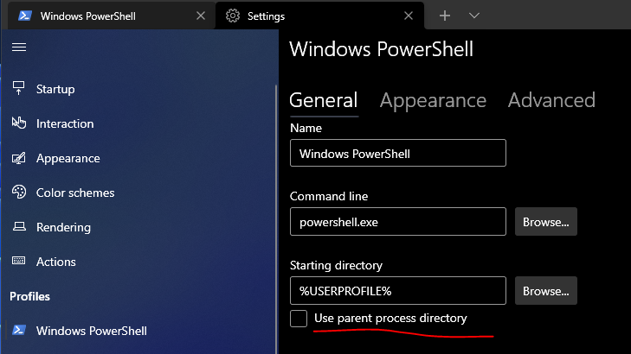This screenshot has height=354, width=631.
Task: Click the Rendering laptop icon
Action: (19, 227)
